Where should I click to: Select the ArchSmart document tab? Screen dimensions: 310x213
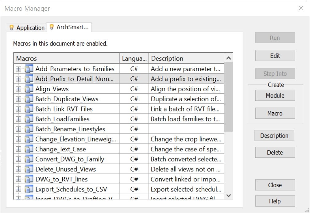(72, 27)
